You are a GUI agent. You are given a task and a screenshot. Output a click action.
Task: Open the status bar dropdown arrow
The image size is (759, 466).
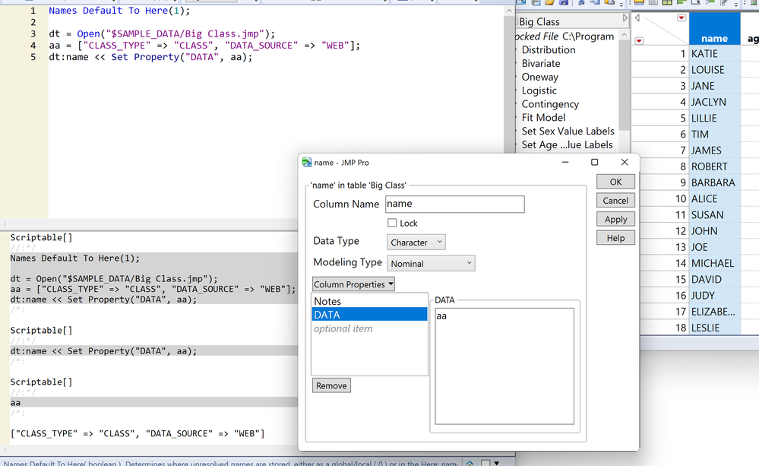(496, 463)
